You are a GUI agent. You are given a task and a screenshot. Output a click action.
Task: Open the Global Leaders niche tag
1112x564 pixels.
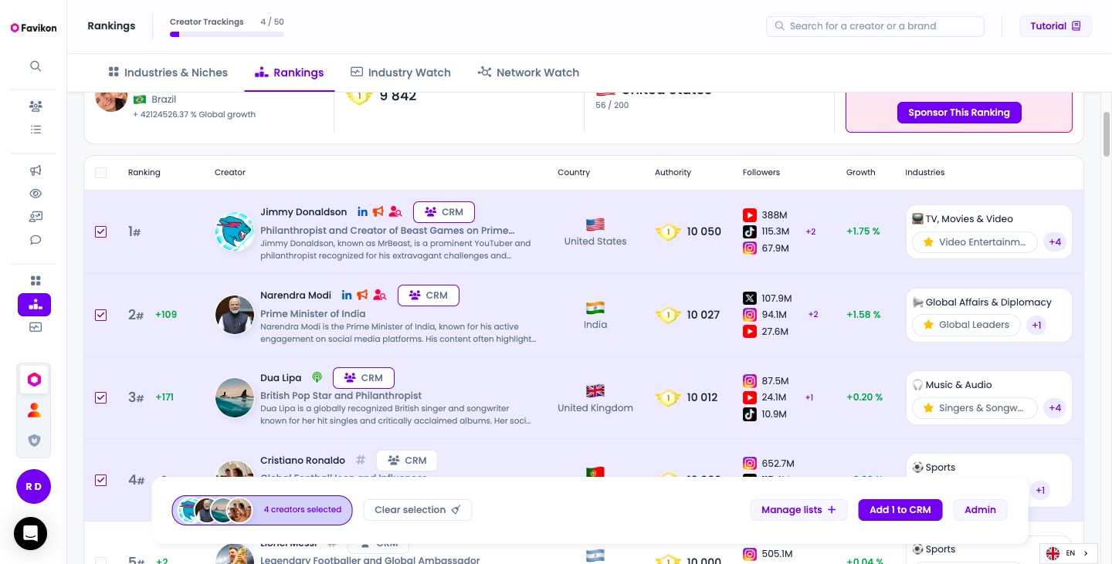966,325
